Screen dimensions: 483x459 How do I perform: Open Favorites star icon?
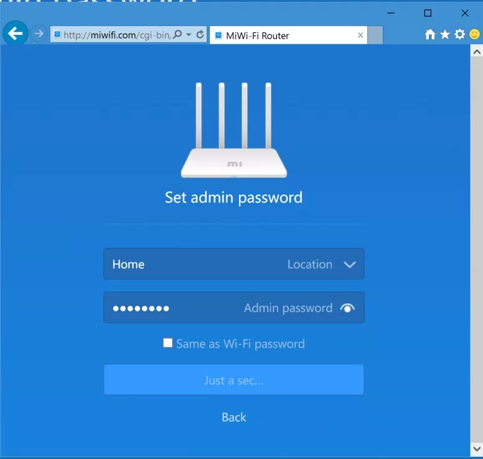pyautogui.click(x=445, y=34)
